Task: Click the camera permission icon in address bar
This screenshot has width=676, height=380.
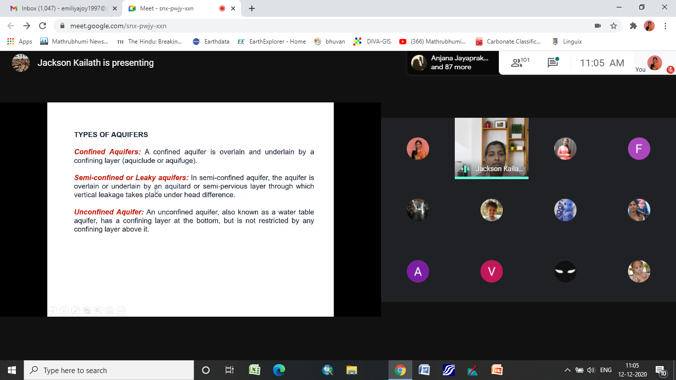Action: tap(598, 26)
